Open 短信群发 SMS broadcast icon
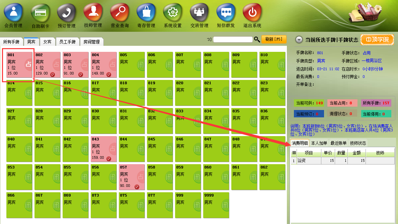 (x=226, y=12)
